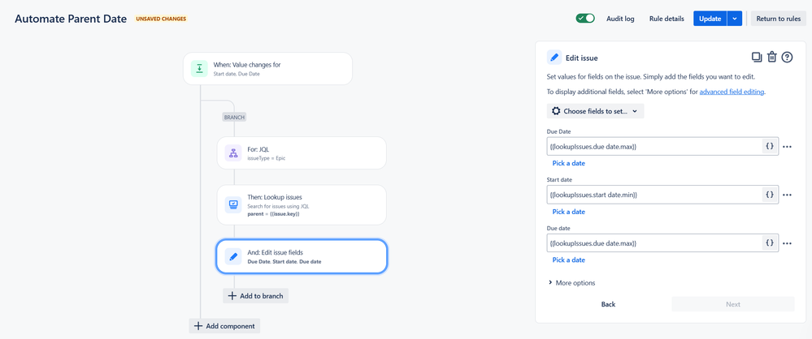The height and width of the screenshot is (339, 812).
Task: Click Add to branch button
Action: point(256,296)
